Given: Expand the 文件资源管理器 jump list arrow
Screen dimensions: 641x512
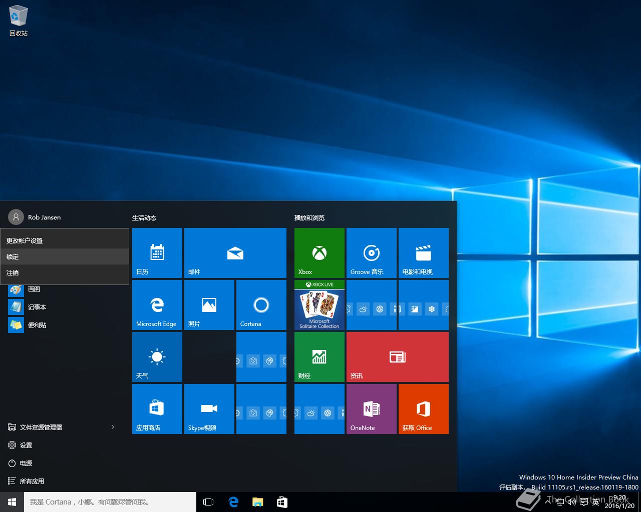Looking at the screenshot, I should [113, 427].
